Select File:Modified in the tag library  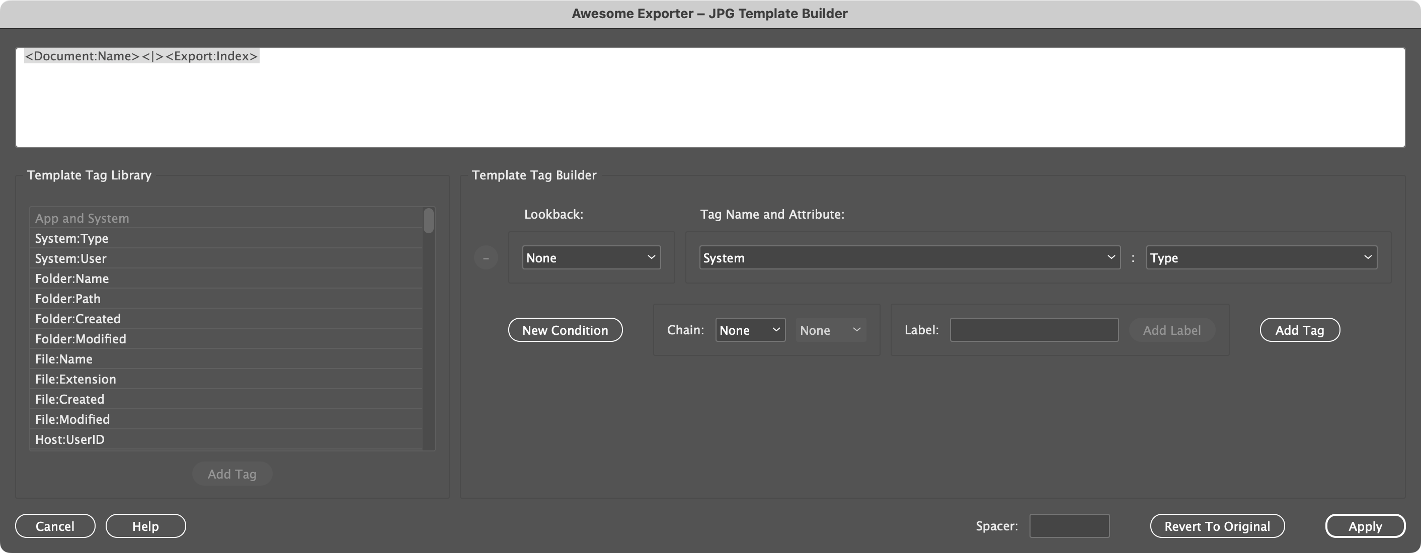tap(225, 419)
